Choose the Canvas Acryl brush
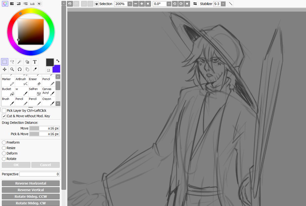Viewport: 306px width, 206px height. tap(48, 91)
